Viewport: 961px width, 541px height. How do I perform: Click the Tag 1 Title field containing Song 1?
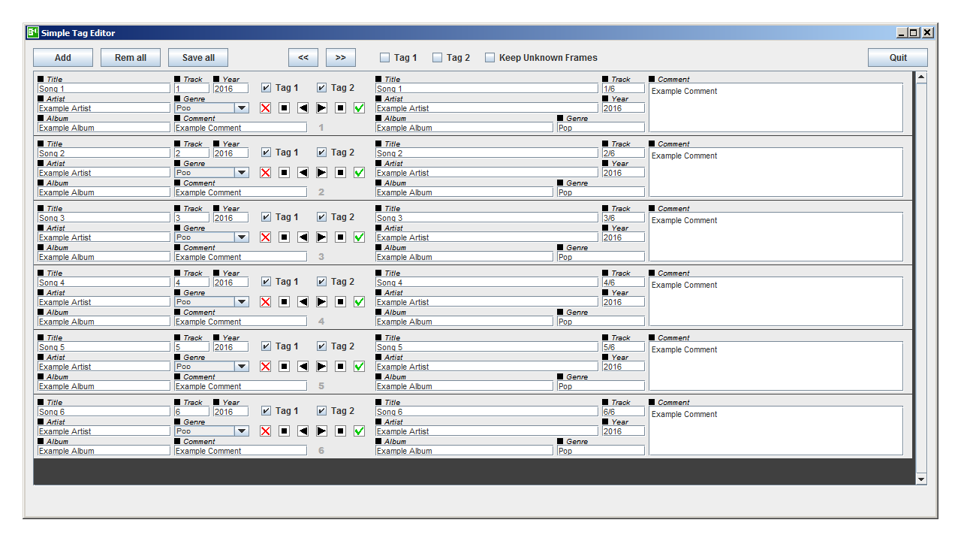pos(104,89)
